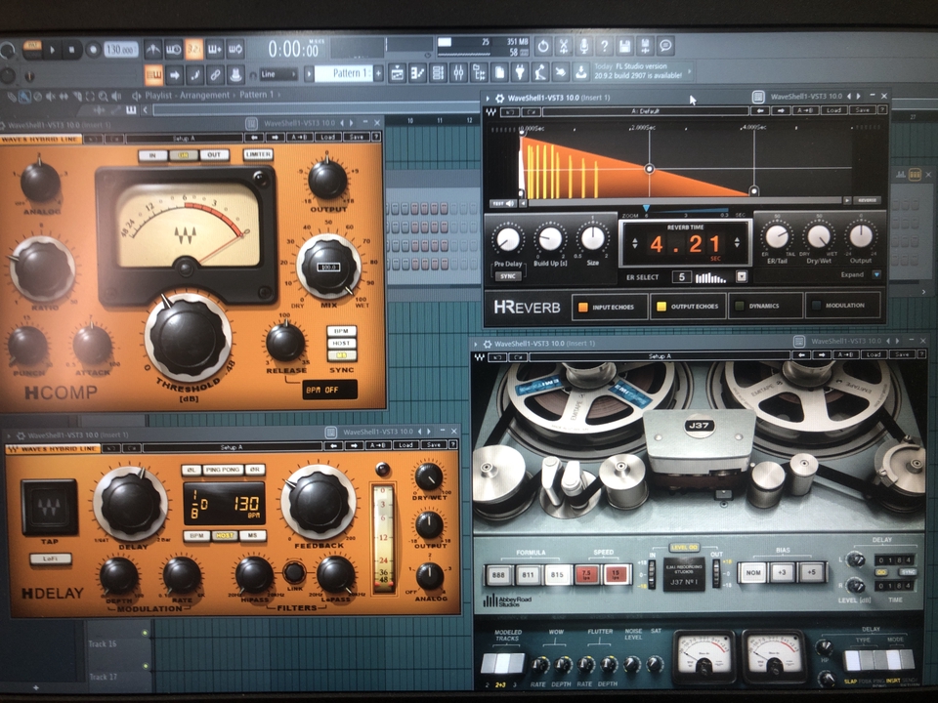Toggle the PING PONG button on HDelay
This screenshot has width=938, height=703.
click(x=223, y=470)
